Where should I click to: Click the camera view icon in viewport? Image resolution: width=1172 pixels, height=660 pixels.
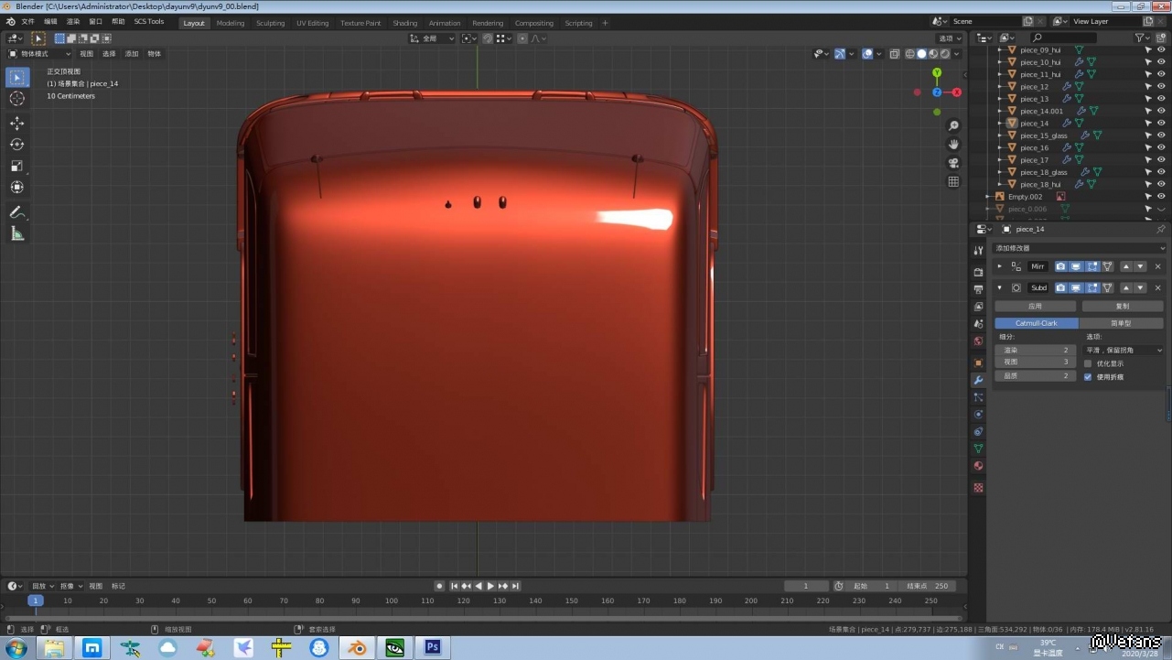[x=953, y=163]
